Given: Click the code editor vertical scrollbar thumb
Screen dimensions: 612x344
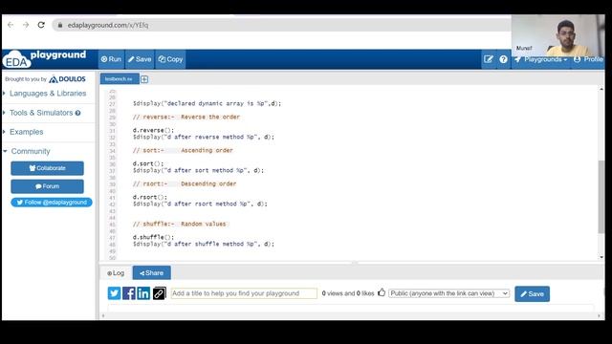Looking at the screenshot, I should pos(601,197).
